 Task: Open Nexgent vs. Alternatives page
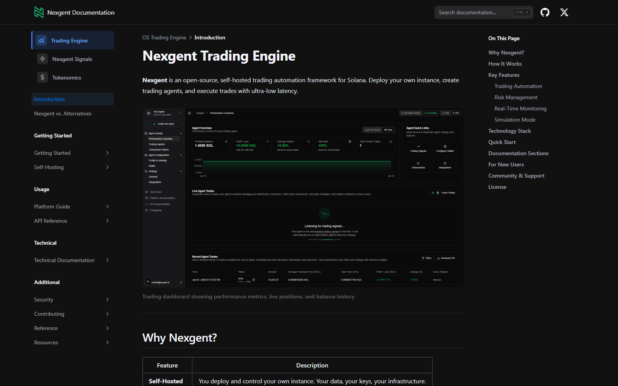[x=63, y=113]
